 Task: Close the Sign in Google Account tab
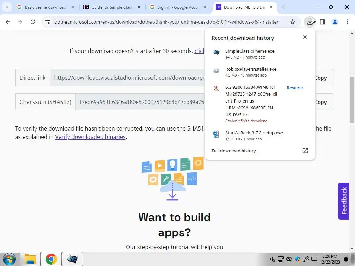pos(205,7)
